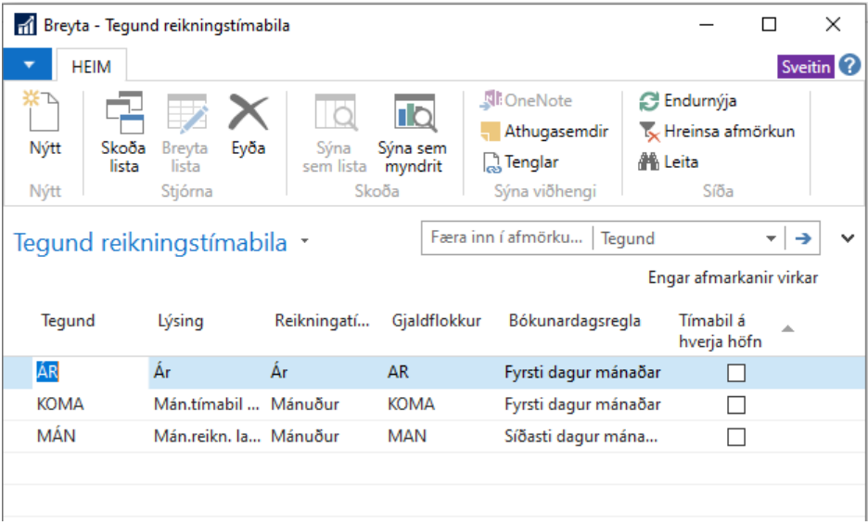The height and width of the screenshot is (525, 868).
Task: Click Endurnýja refresh icon
Action: (x=689, y=101)
